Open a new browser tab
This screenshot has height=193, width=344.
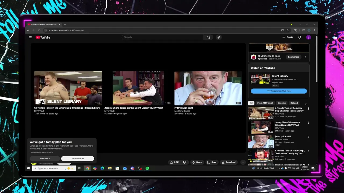(x=65, y=24)
